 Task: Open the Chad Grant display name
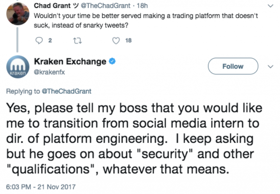point(52,6)
